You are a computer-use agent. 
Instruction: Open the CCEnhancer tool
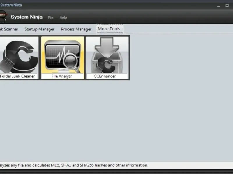107,58
